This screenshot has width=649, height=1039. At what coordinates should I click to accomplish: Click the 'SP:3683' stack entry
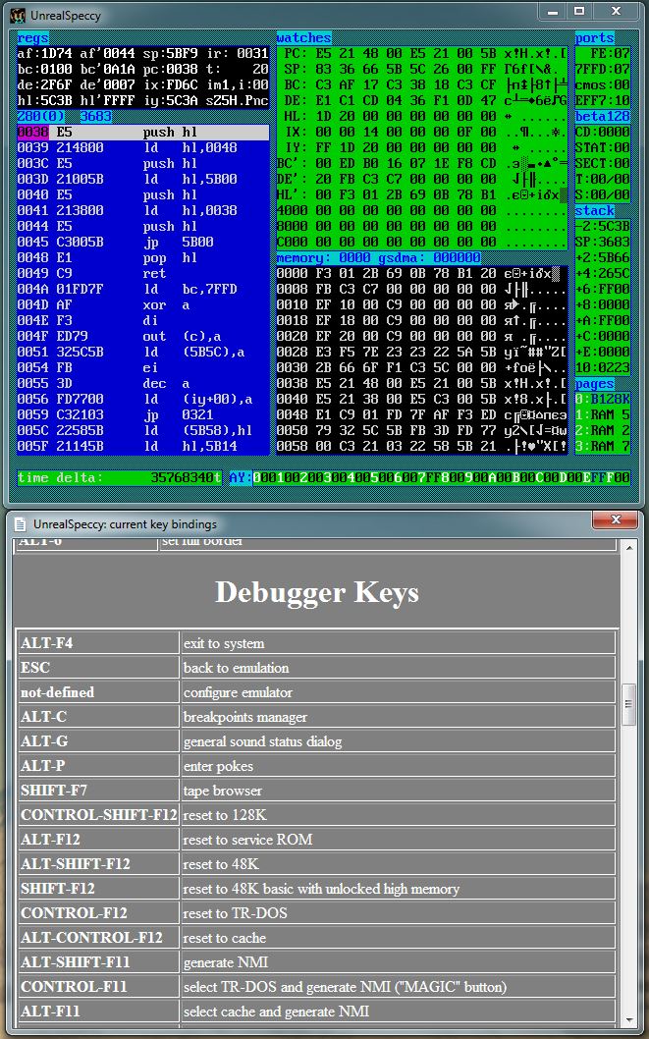603,242
